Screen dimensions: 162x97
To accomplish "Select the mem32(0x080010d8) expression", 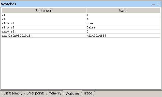I will [44, 36].
